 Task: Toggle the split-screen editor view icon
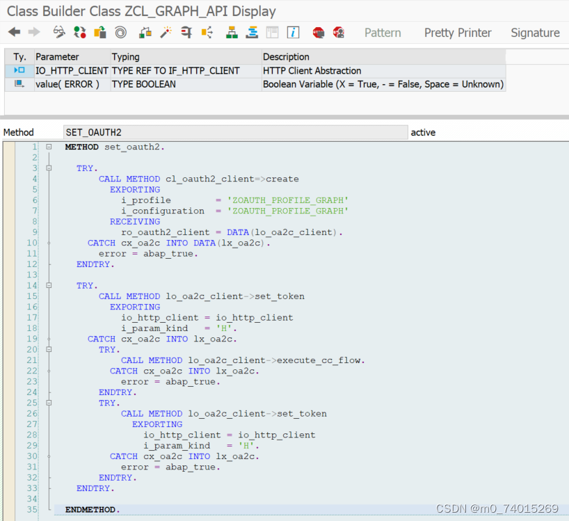coord(272,31)
